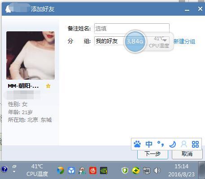Open the four-squares toolbox icon
Screen dimensions: 205x179
click(195, 144)
